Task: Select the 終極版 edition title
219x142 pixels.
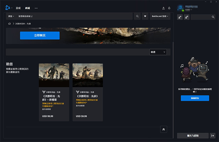Action: coord(51,98)
